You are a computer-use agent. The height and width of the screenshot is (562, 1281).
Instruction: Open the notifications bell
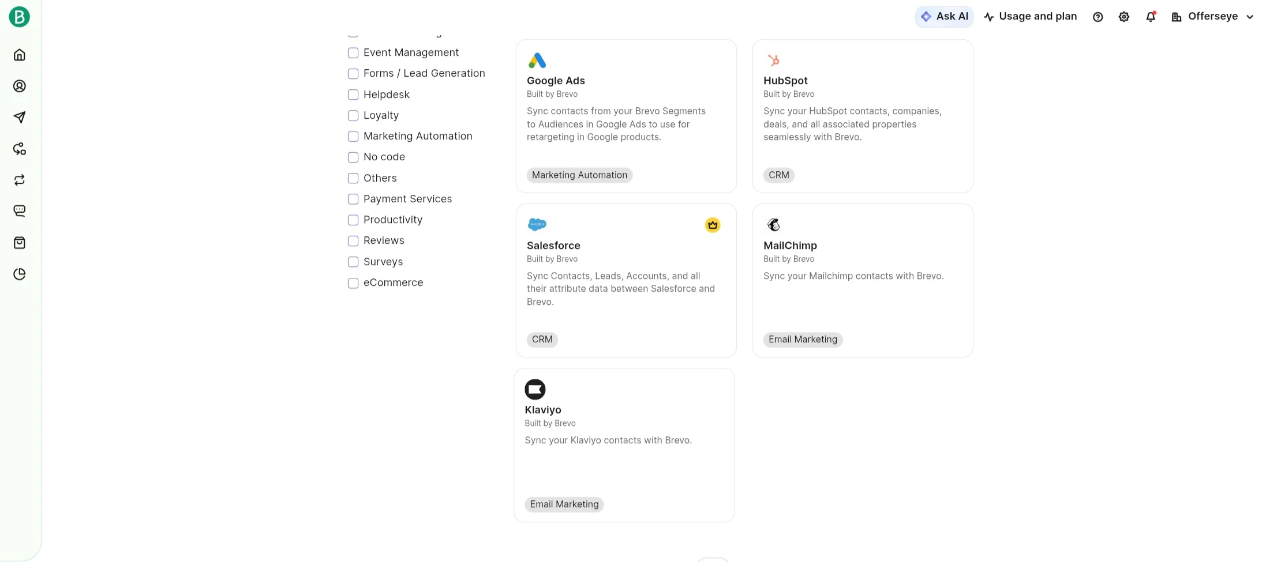pos(1151,17)
